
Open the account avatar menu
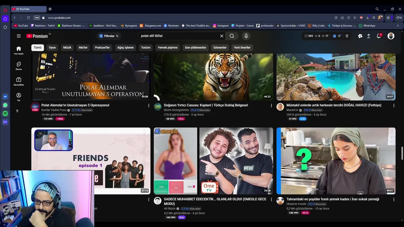click(391, 36)
